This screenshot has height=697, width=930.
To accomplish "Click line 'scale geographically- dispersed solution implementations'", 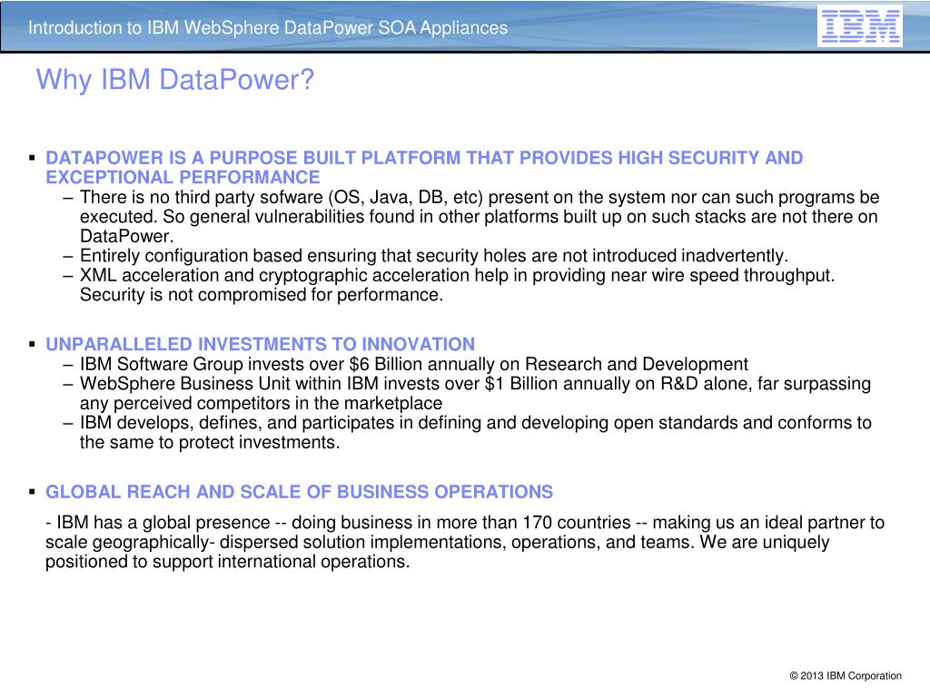I will click(x=438, y=543).
